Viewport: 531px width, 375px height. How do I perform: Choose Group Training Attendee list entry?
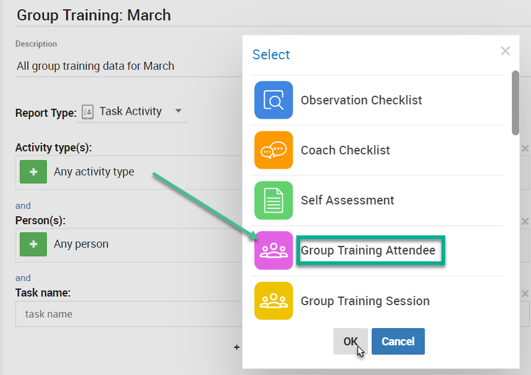[x=377, y=251]
